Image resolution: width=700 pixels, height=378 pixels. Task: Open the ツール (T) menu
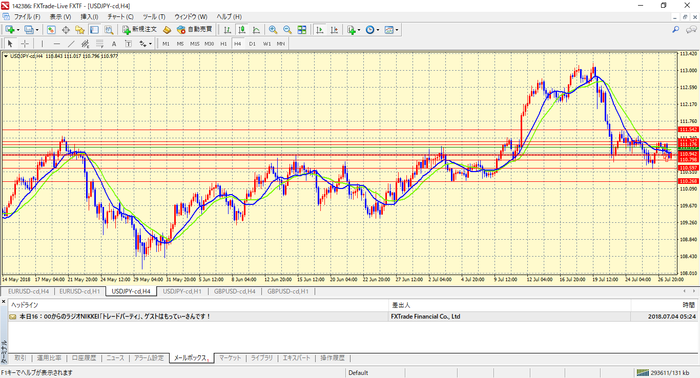pyautogui.click(x=154, y=17)
